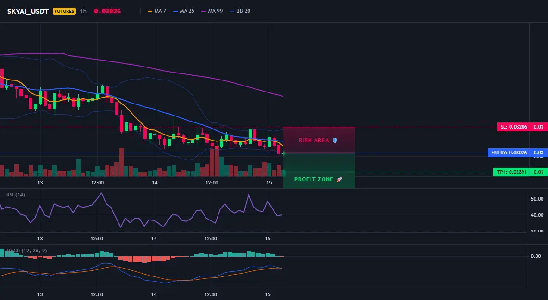Click the 15 date label under MACD panel
The height and width of the screenshot is (300, 548).
(x=268, y=294)
